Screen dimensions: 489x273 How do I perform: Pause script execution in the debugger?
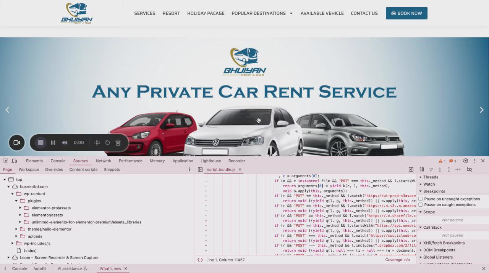coord(422,170)
